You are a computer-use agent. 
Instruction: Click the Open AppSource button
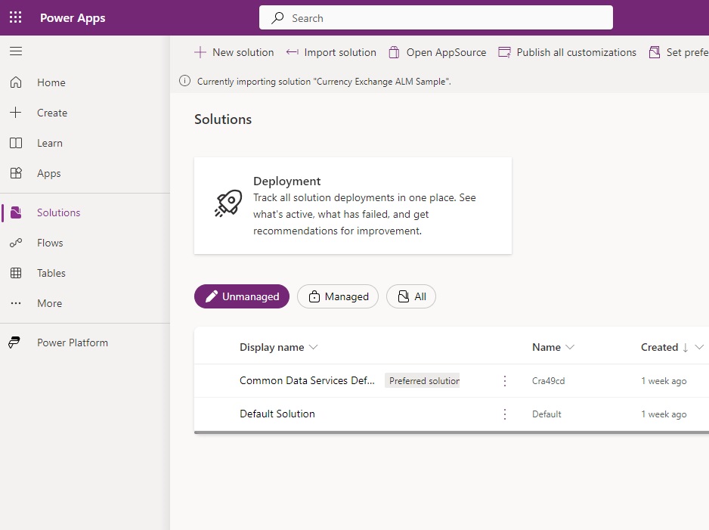[x=438, y=52]
